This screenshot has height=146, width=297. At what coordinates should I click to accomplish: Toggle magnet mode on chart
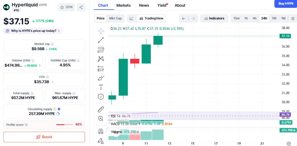[101, 131]
